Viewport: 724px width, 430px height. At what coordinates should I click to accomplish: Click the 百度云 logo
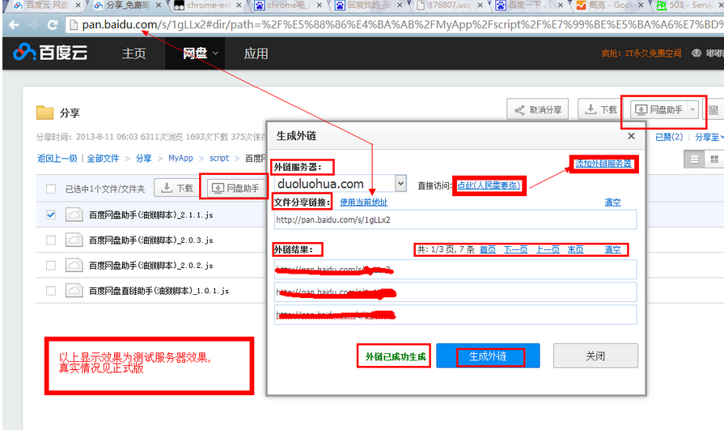50,53
